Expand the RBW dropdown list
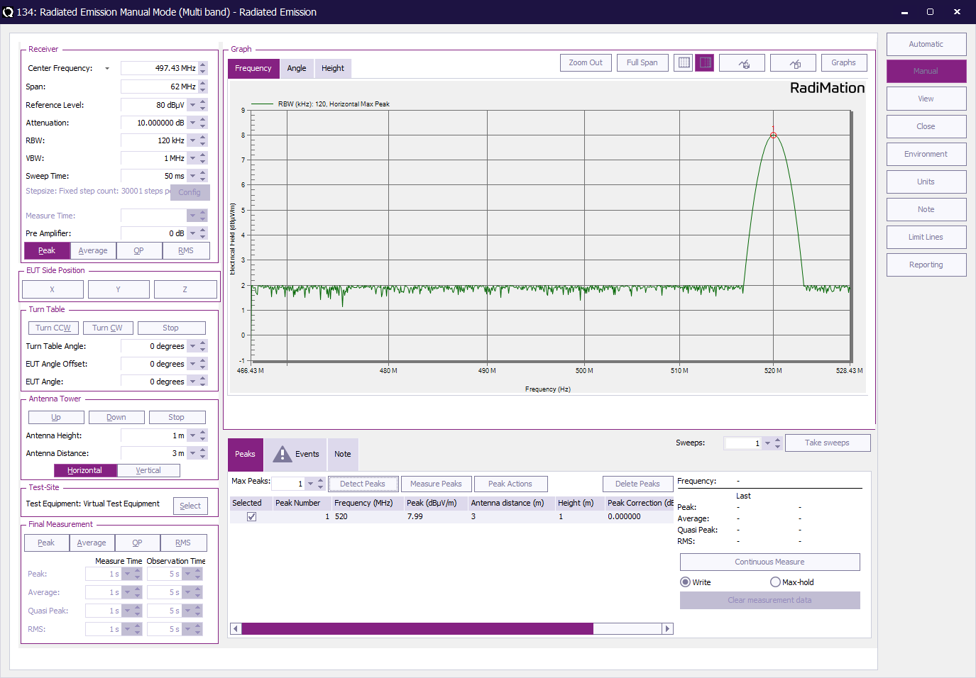The image size is (976, 678). 192,140
